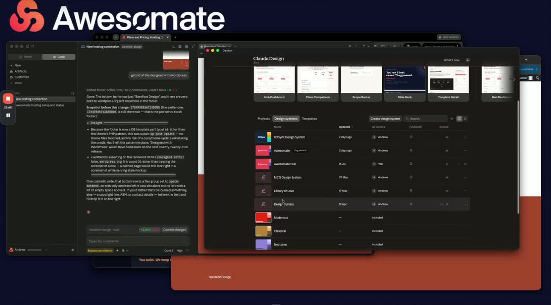This screenshot has height=305, width=551.
Task: Open the more options menu for XOSync Design System
Action: [x=465, y=137]
